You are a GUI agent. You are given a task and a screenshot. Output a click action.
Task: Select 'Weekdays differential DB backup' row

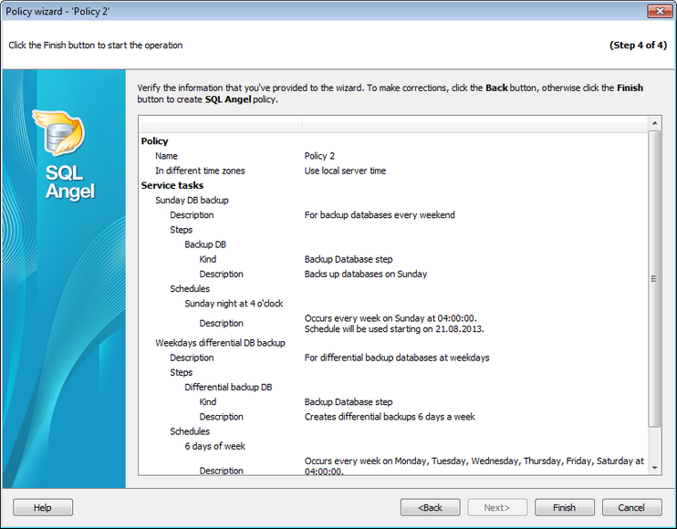[393, 343]
